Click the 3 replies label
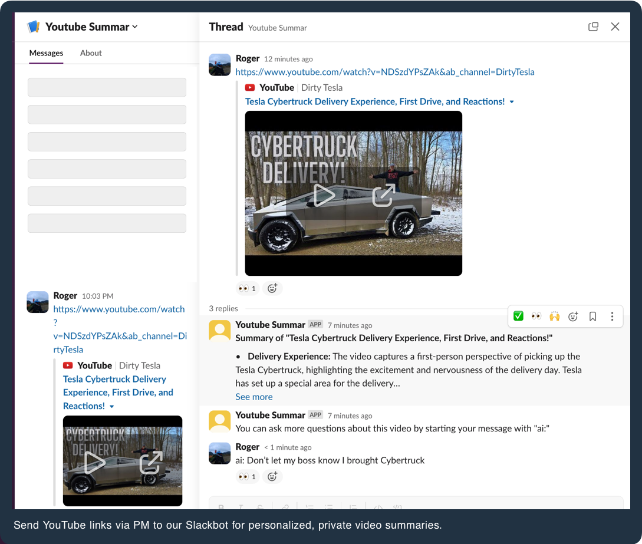The image size is (642, 544). coord(223,309)
